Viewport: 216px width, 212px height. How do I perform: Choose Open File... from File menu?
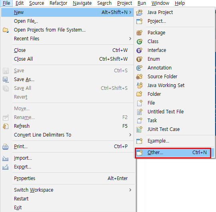(x=67, y=21)
